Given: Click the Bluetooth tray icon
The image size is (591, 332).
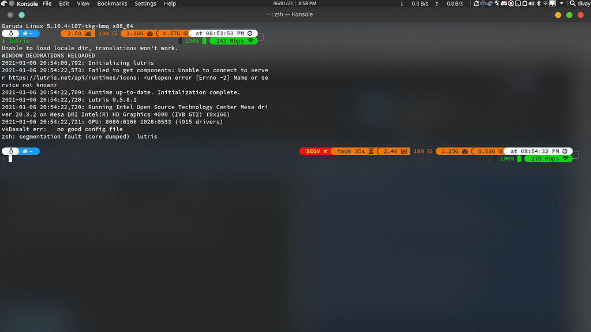Looking at the screenshot, I should pyautogui.click(x=538, y=3).
